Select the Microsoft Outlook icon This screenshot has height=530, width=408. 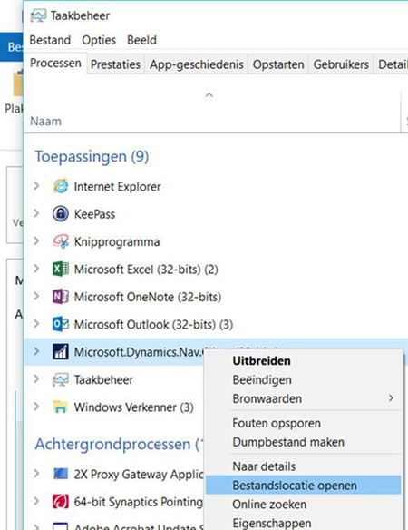(61, 324)
